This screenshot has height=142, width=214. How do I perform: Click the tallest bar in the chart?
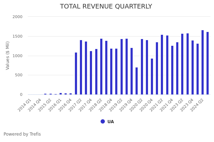pos(203,62)
